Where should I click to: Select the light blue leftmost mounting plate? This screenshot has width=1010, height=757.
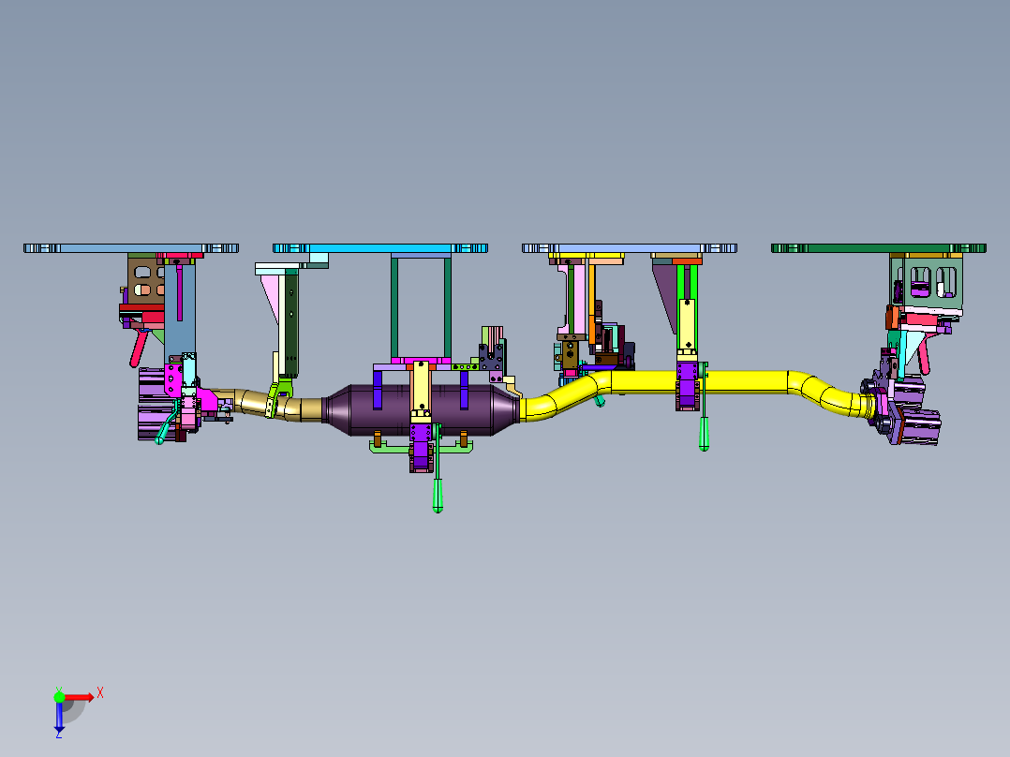(x=131, y=248)
